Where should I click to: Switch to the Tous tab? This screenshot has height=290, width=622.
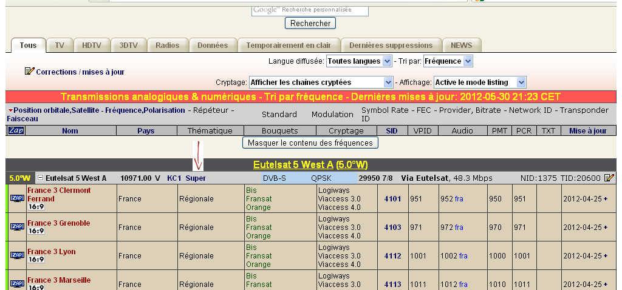point(28,45)
